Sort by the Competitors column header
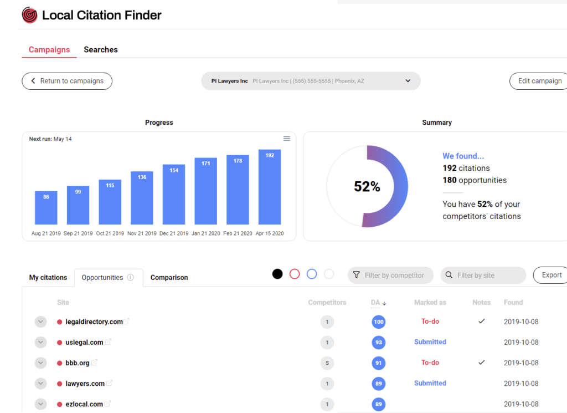 click(327, 302)
